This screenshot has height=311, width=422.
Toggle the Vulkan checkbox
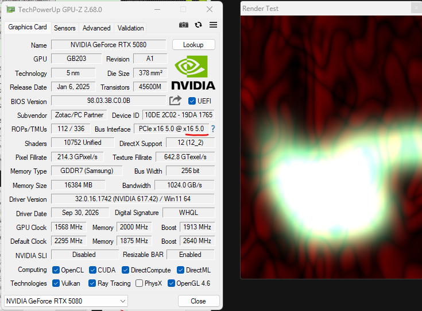[x=56, y=283]
